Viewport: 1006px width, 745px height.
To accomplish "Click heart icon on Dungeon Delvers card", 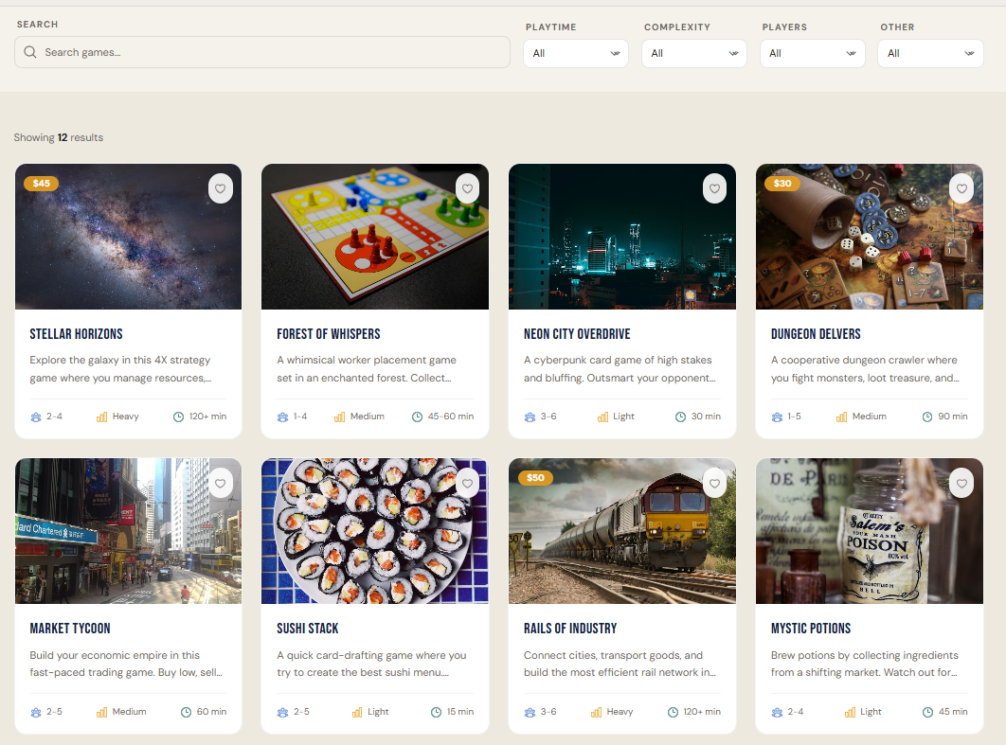I will [961, 188].
